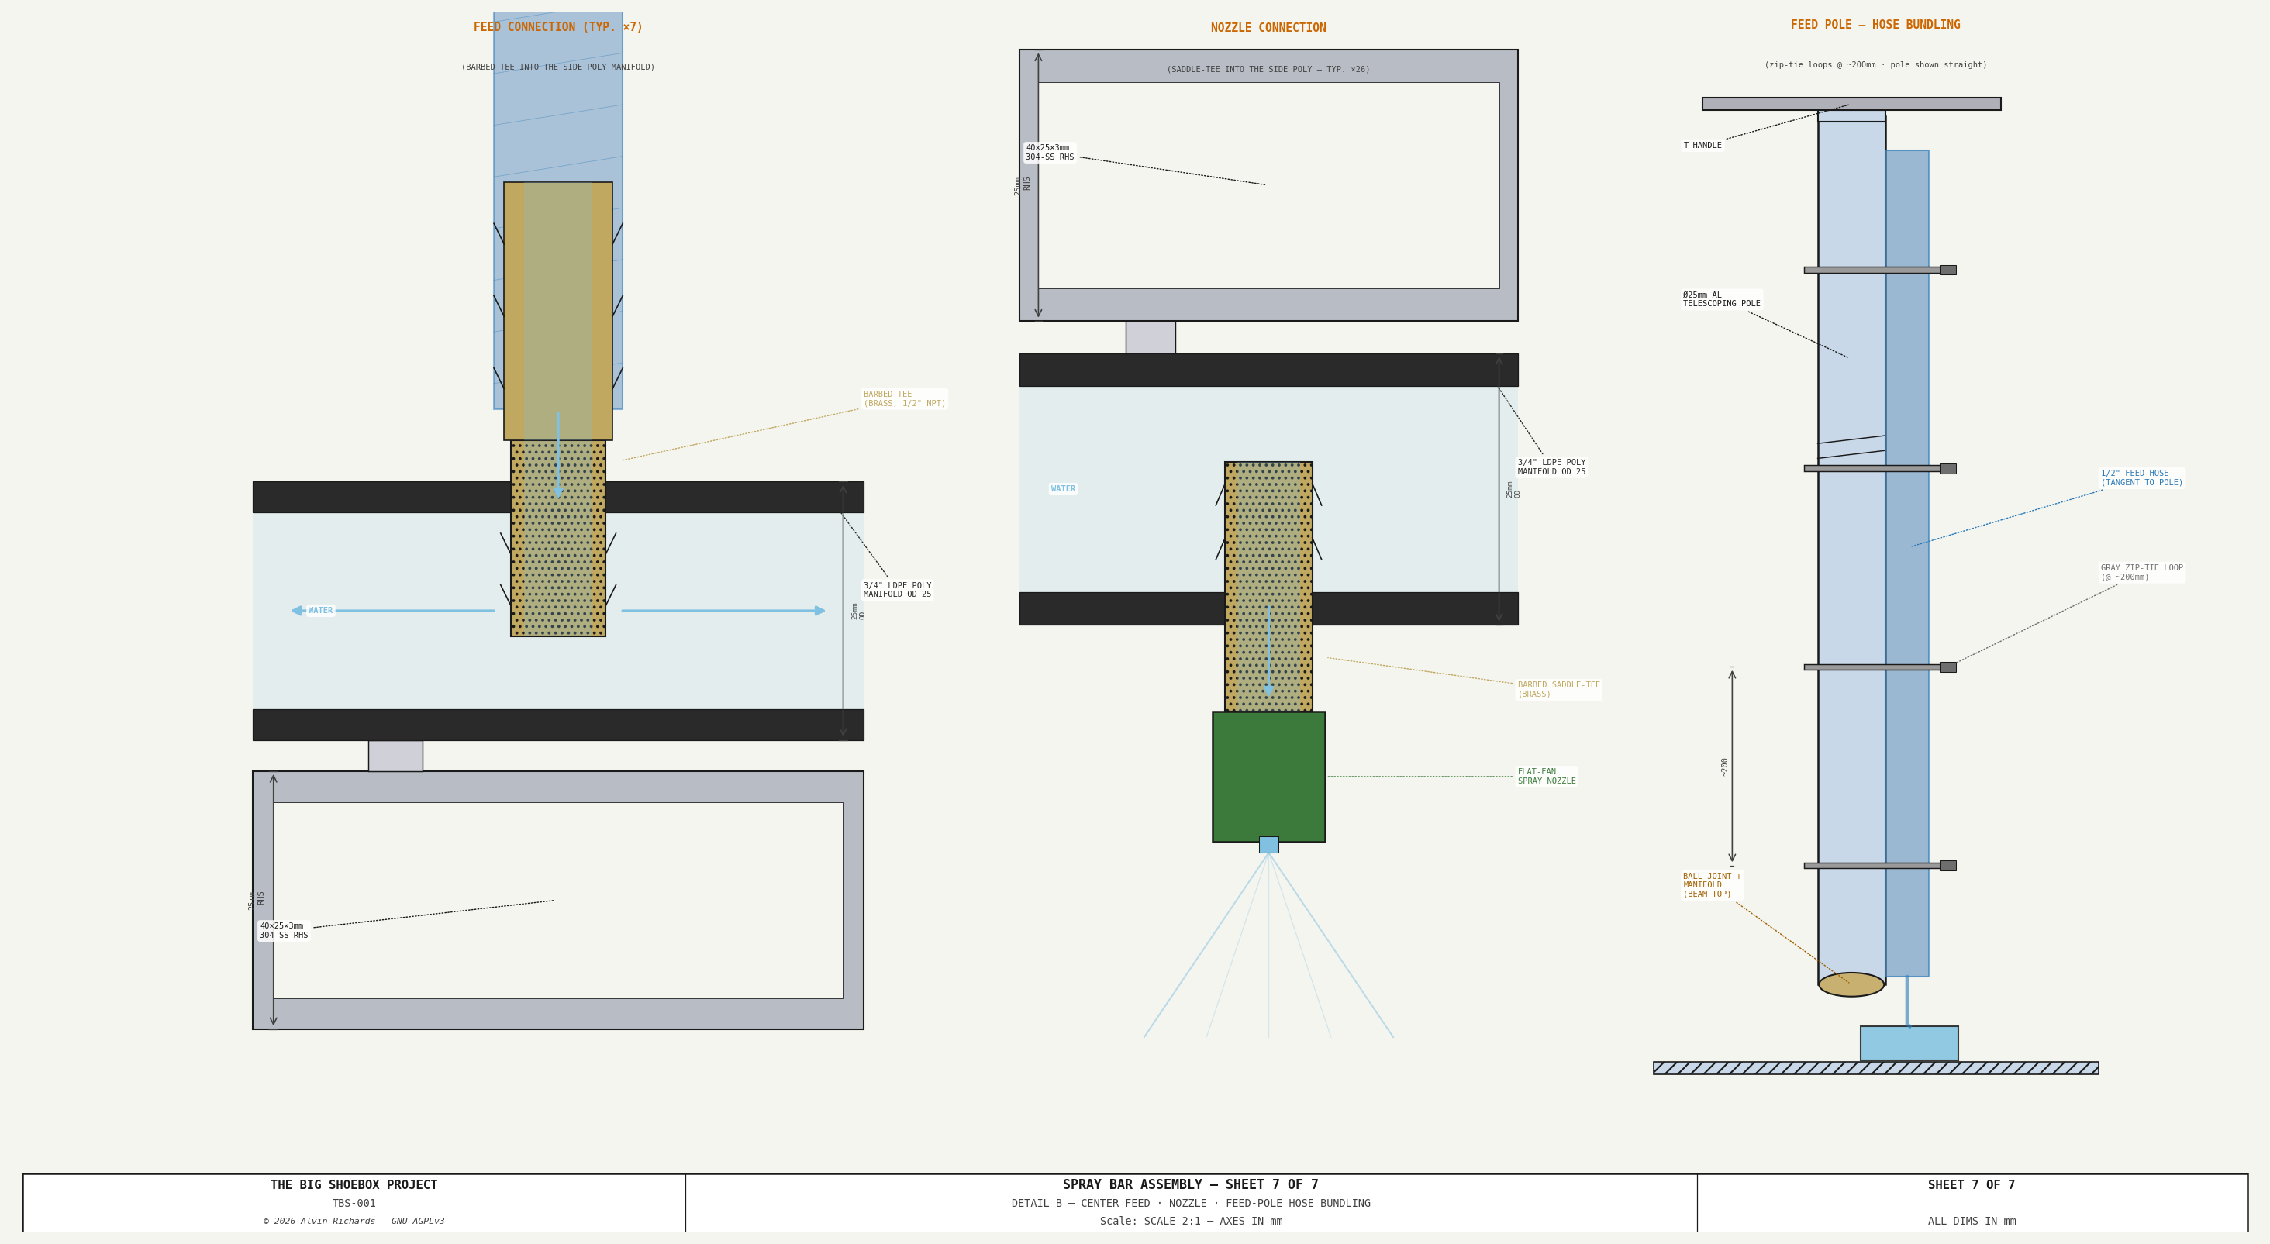Screen dimensions: 2270x1244
Task: Select the BARBED SADDLE-TEE (BRASS) label
Action: (1558, 689)
